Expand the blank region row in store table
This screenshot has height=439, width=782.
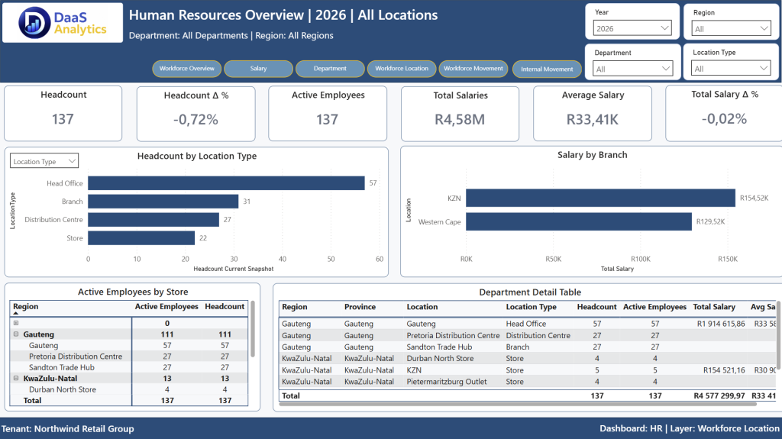[16, 323]
